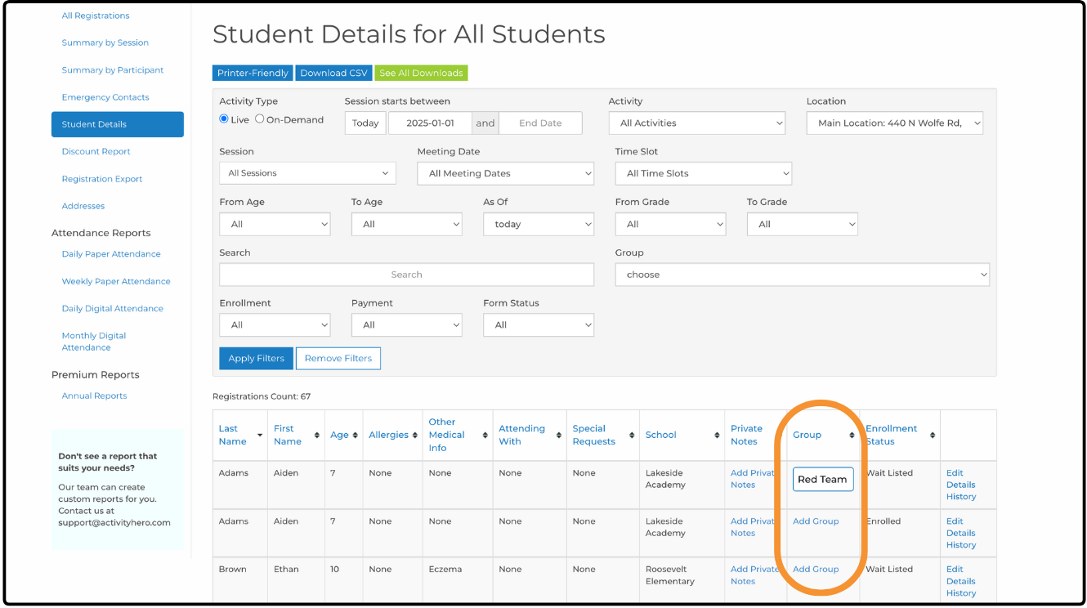1087x608 pixels.
Task: Open Summary by Session in sidebar
Action: tap(105, 42)
